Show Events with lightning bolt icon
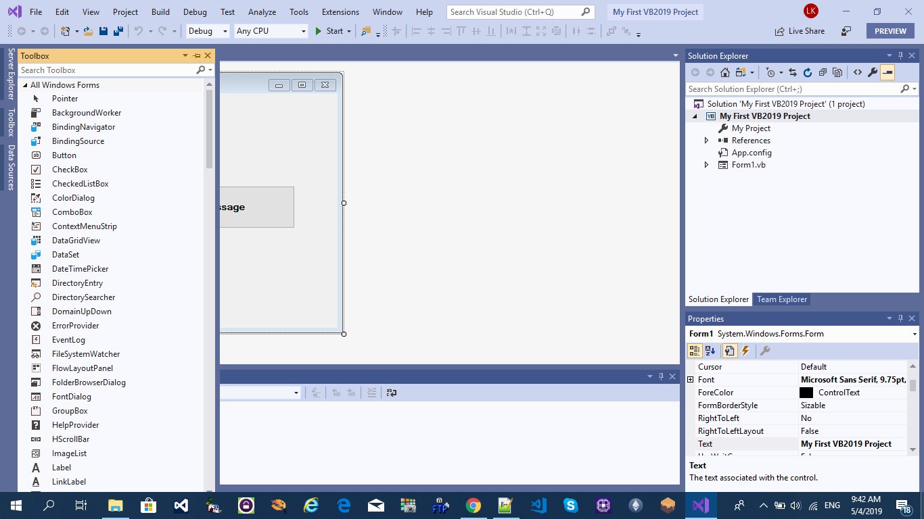 tap(745, 351)
